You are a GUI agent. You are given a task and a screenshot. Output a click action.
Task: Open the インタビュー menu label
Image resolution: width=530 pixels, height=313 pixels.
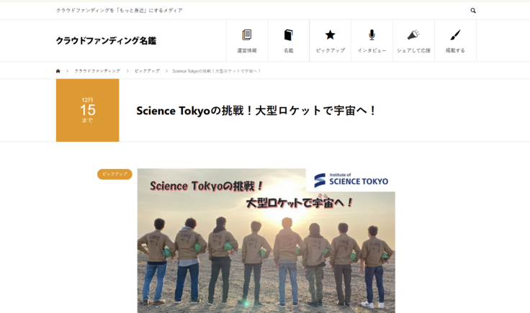(372, 50)
